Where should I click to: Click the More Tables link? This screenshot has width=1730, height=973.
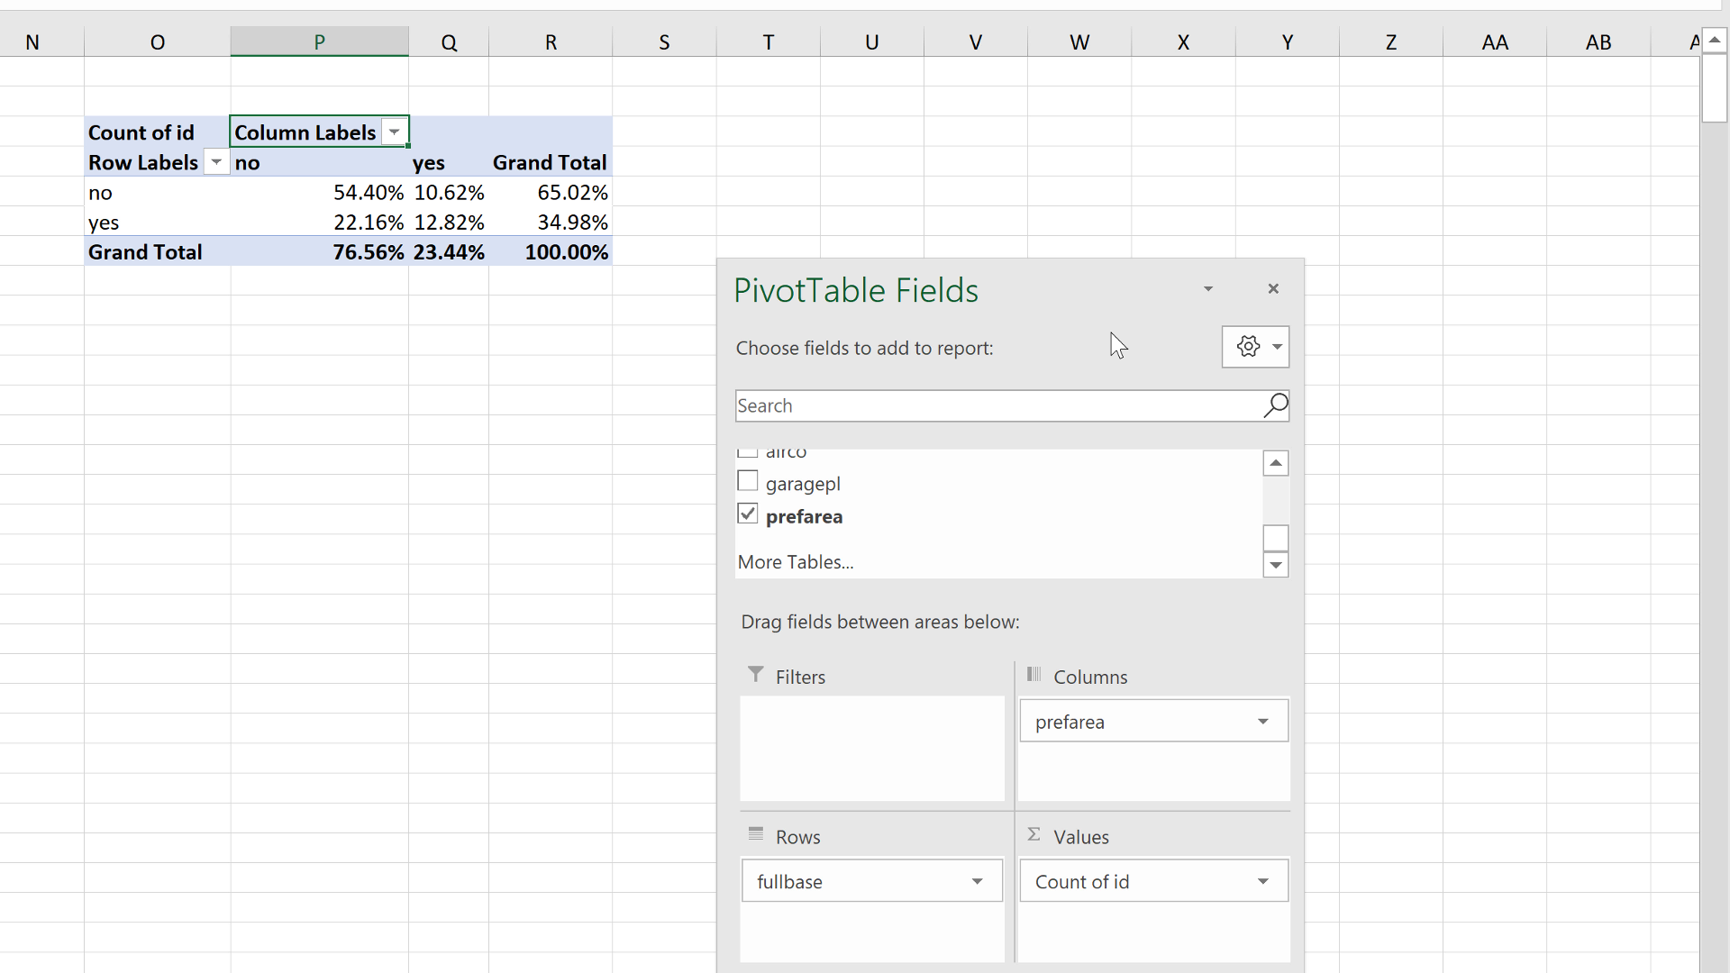coord(796,562)
